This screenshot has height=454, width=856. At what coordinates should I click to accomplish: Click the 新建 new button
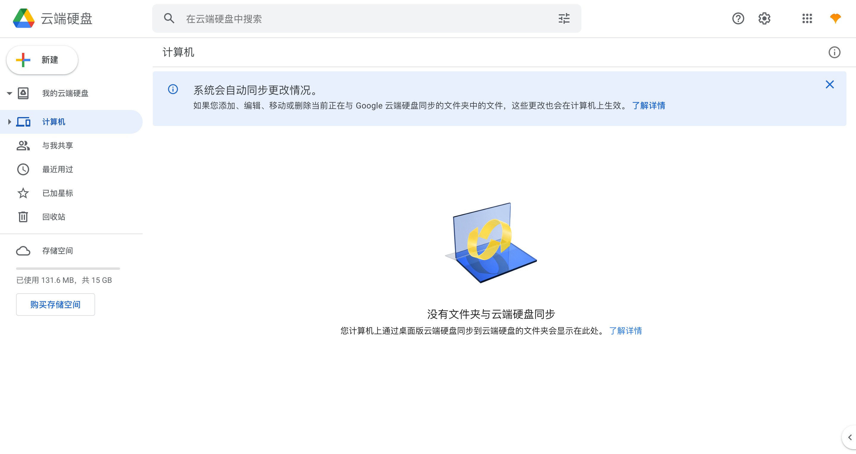point(42,60)
